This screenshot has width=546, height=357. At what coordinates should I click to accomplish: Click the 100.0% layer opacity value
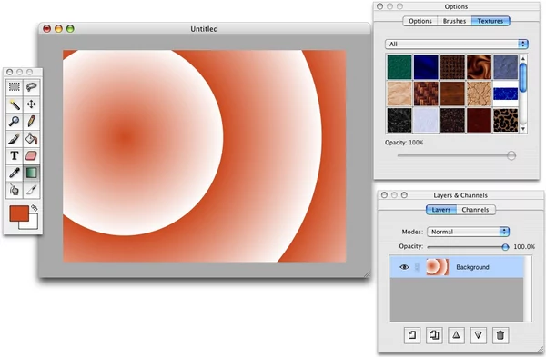pyautogui.click(x=524, y=247)
